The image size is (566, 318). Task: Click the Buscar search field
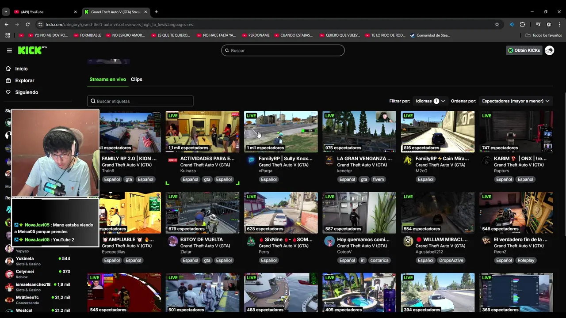coord(283,50)
